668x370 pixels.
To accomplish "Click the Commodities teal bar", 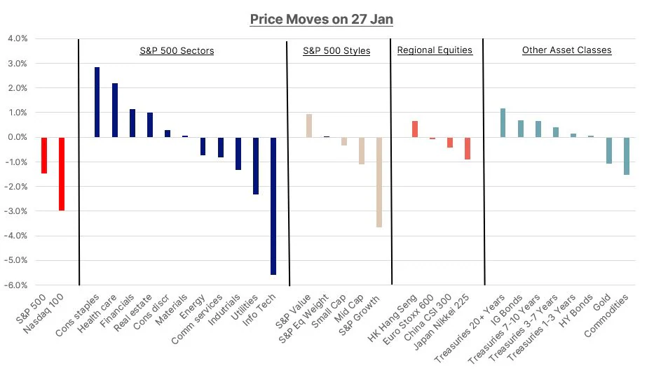I will 627,156.
